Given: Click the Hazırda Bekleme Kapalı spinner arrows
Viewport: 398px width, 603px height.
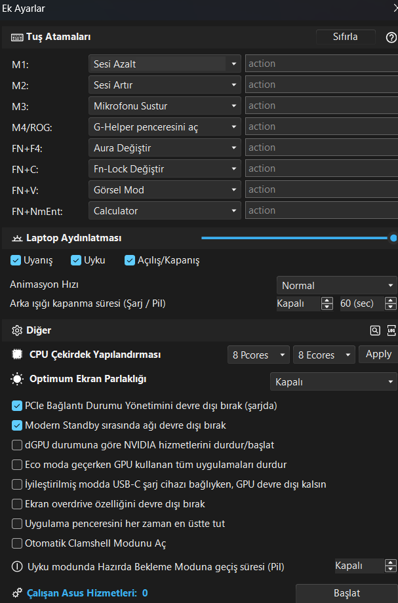Looking at the screenshot, I should 390,566.
